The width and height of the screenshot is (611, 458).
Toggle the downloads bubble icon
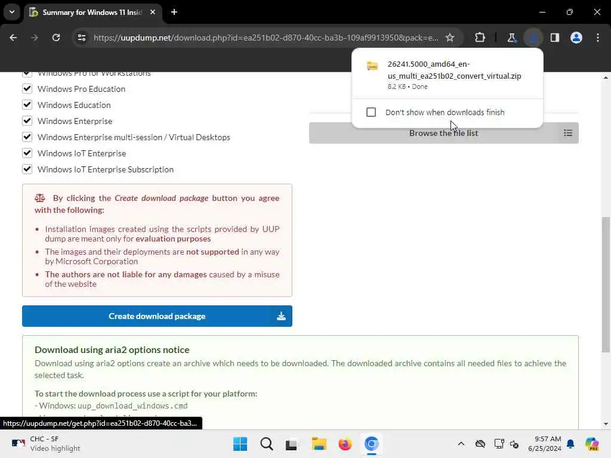533,38
